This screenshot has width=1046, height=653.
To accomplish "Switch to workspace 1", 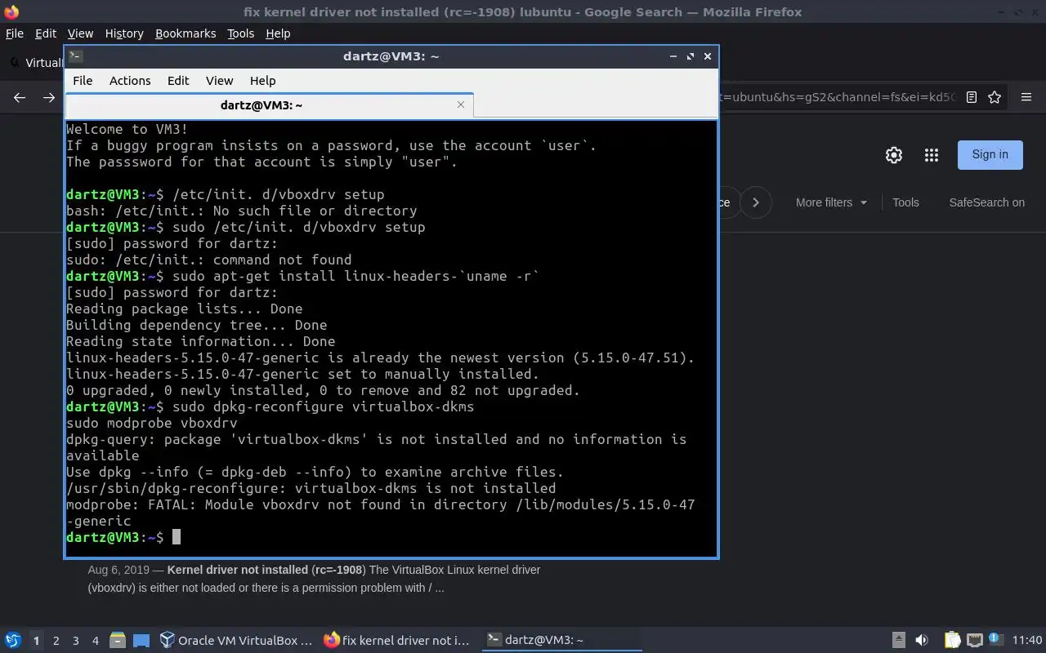I will 36,641.
